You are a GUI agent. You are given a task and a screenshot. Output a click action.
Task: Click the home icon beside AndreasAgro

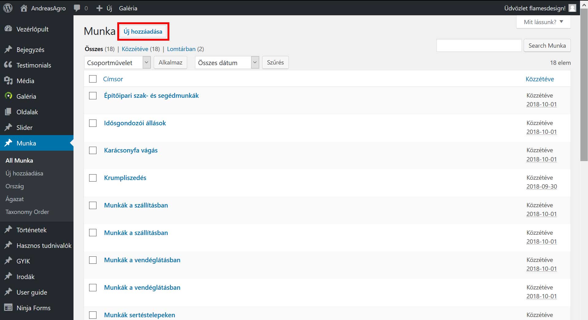[x=24, y=8]
